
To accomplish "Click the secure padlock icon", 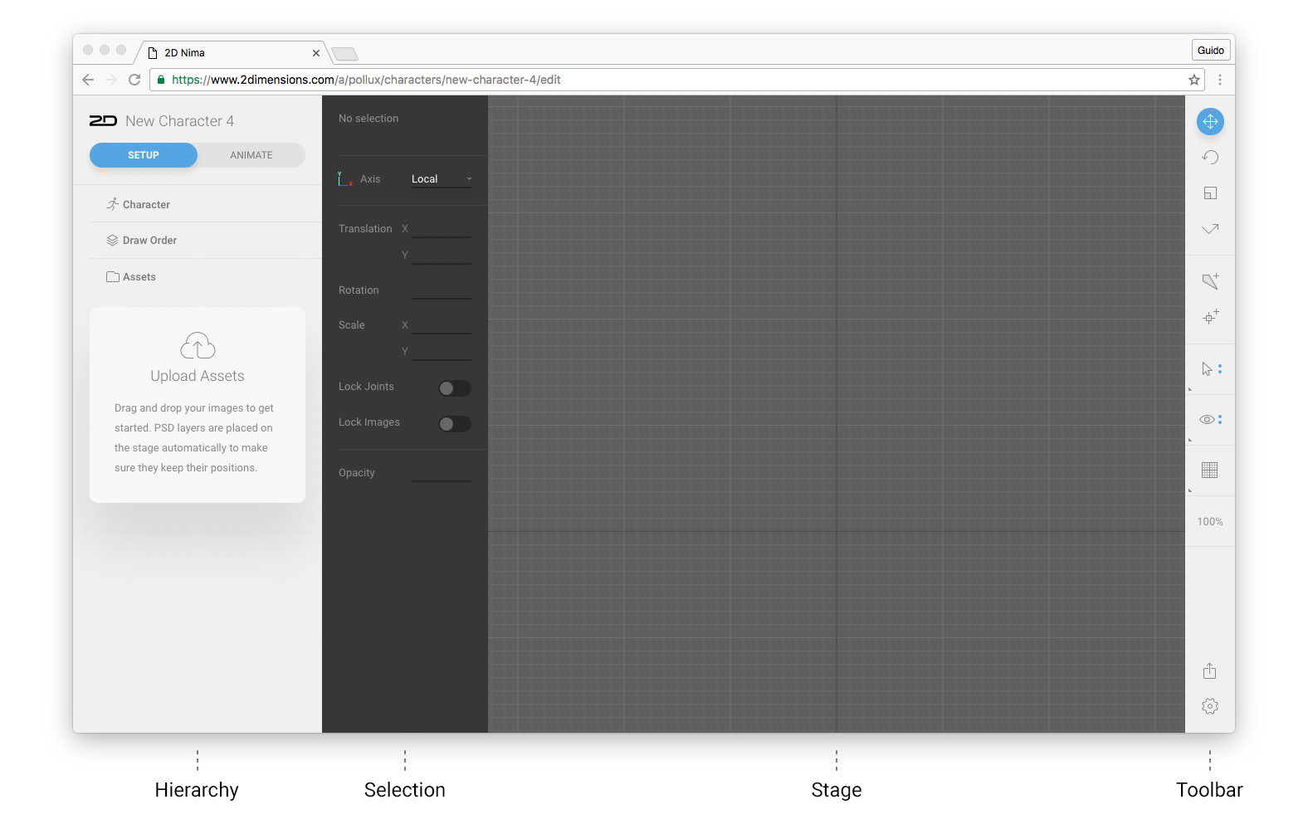I will [x=161, y=80].
